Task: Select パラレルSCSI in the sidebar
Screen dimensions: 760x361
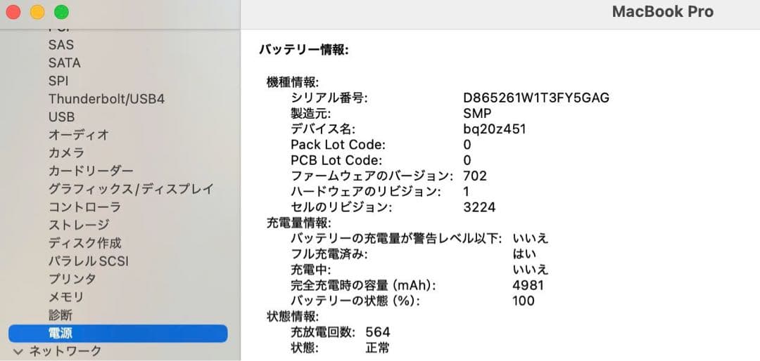Action: coord(89,261)
